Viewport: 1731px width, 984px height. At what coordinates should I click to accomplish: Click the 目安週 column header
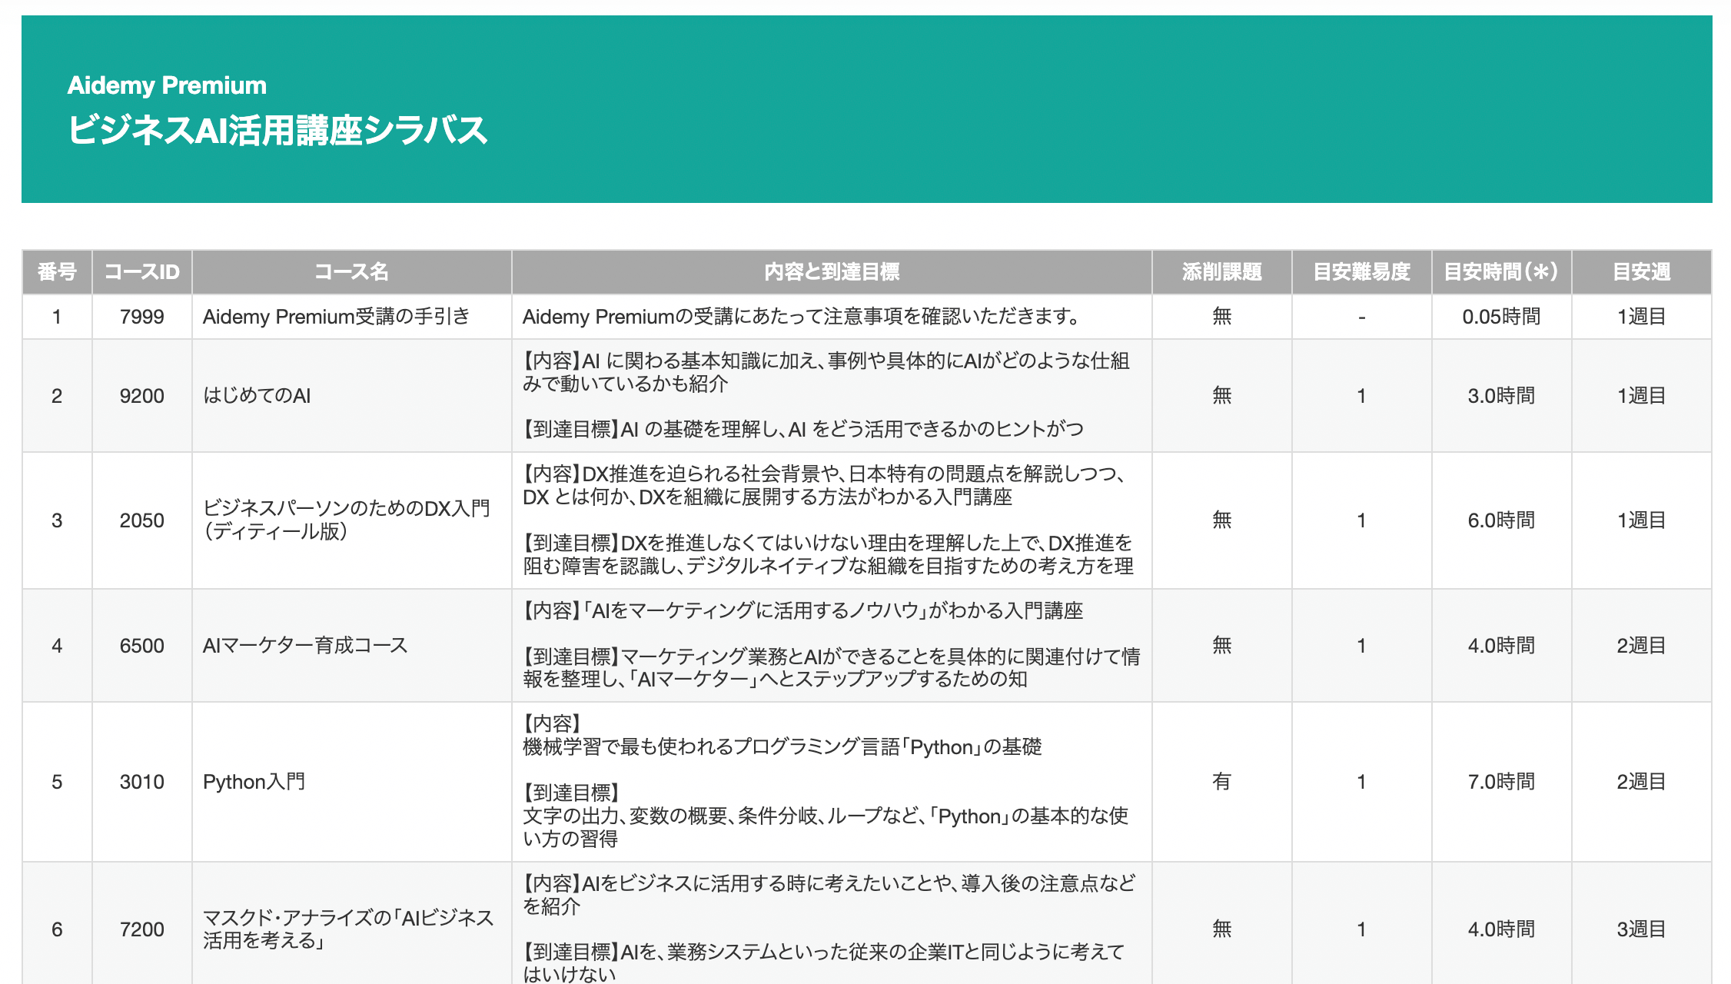point(1642,272)
